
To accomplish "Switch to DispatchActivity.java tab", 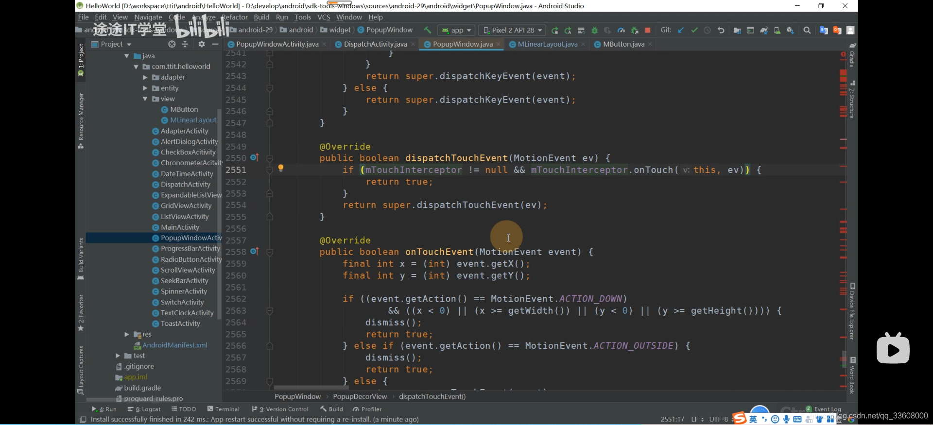I will 375,44.
